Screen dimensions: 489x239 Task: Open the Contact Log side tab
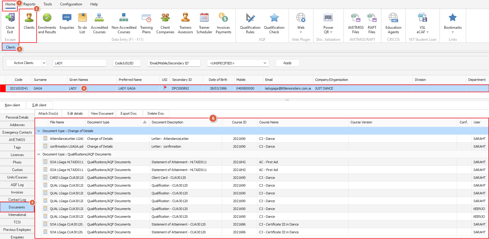pos(17,200)
